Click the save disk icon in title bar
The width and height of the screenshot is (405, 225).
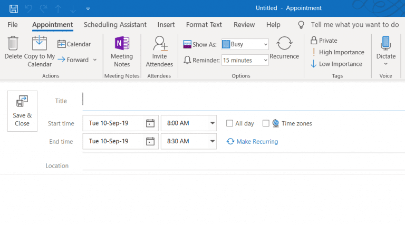pos(13,8)
